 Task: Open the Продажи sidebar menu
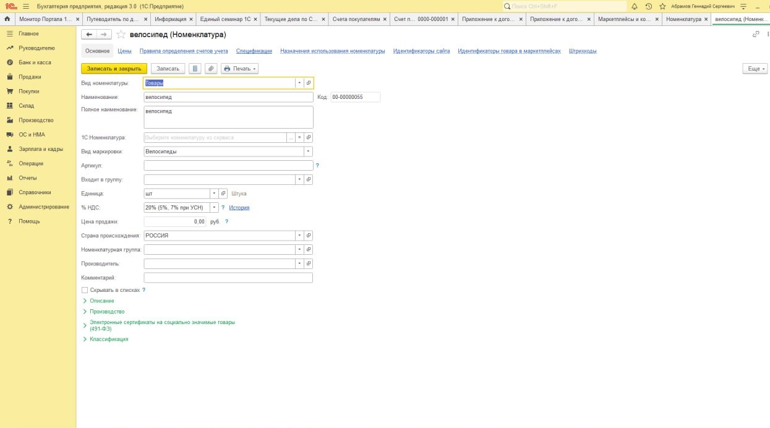(30, 77)
